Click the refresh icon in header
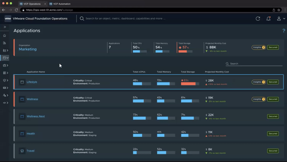 [x=258, y=19]
